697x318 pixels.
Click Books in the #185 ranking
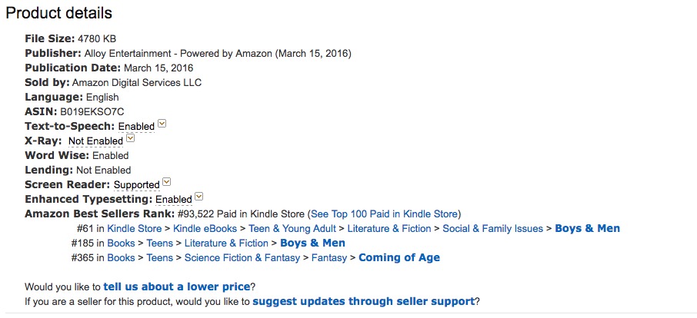tap(121, 243)
